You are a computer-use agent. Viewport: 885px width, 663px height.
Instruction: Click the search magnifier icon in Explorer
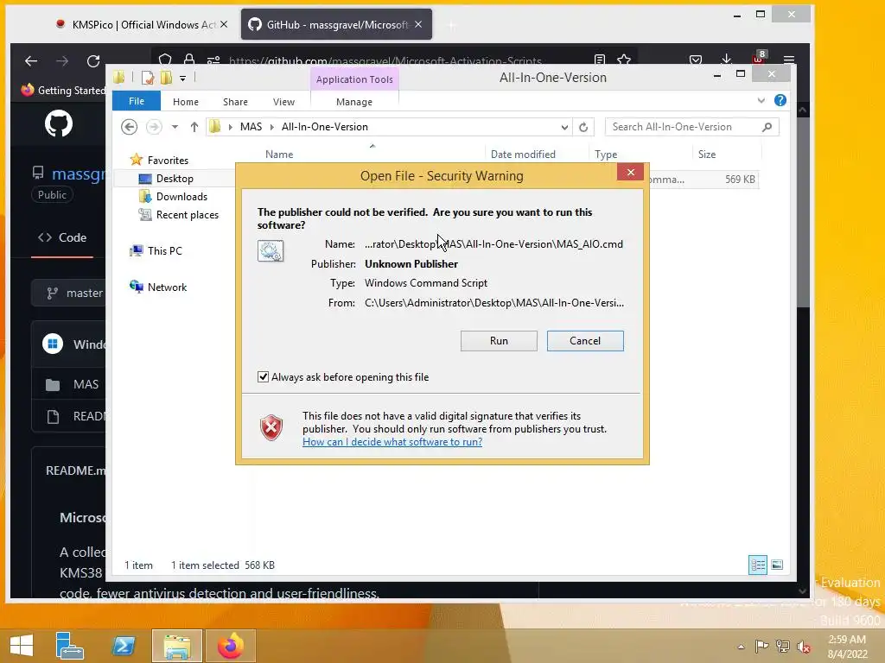[x=767, y=127]
